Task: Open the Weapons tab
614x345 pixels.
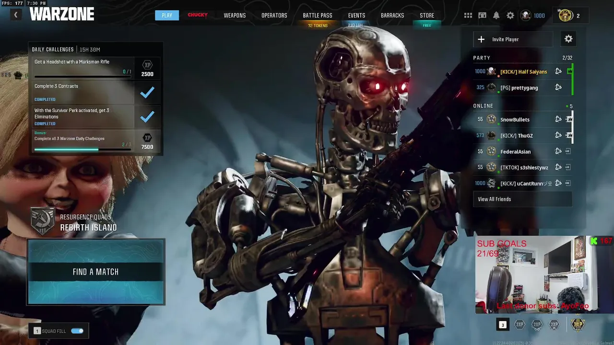Action: [x=235, y=15]
